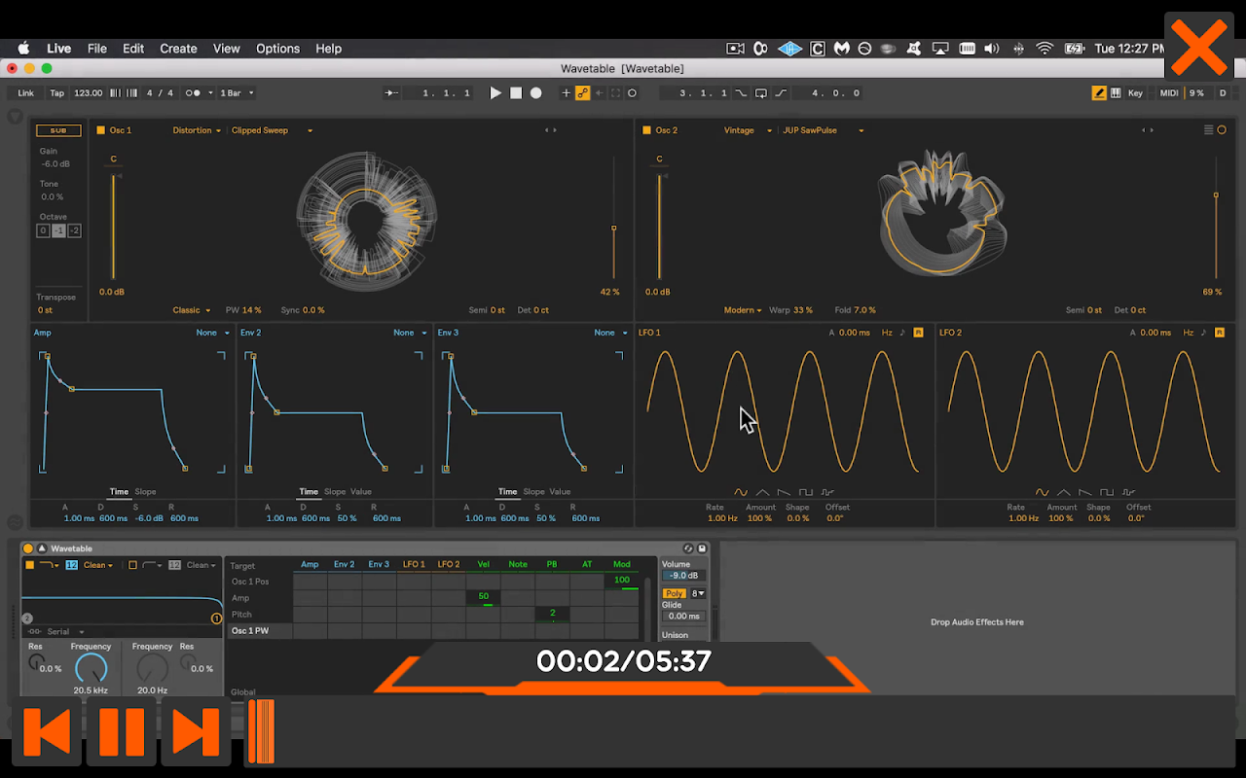Toggle Osc 1 on or off
Screen dimensions: 1246x778
pyautogui.click(x=100, y=130)
